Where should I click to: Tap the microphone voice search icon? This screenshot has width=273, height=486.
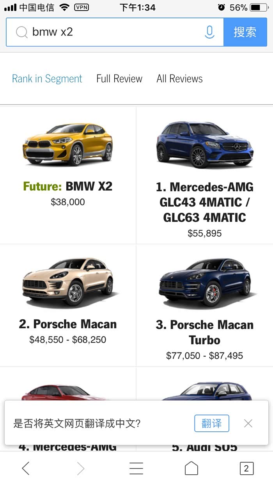click(209, 32)
